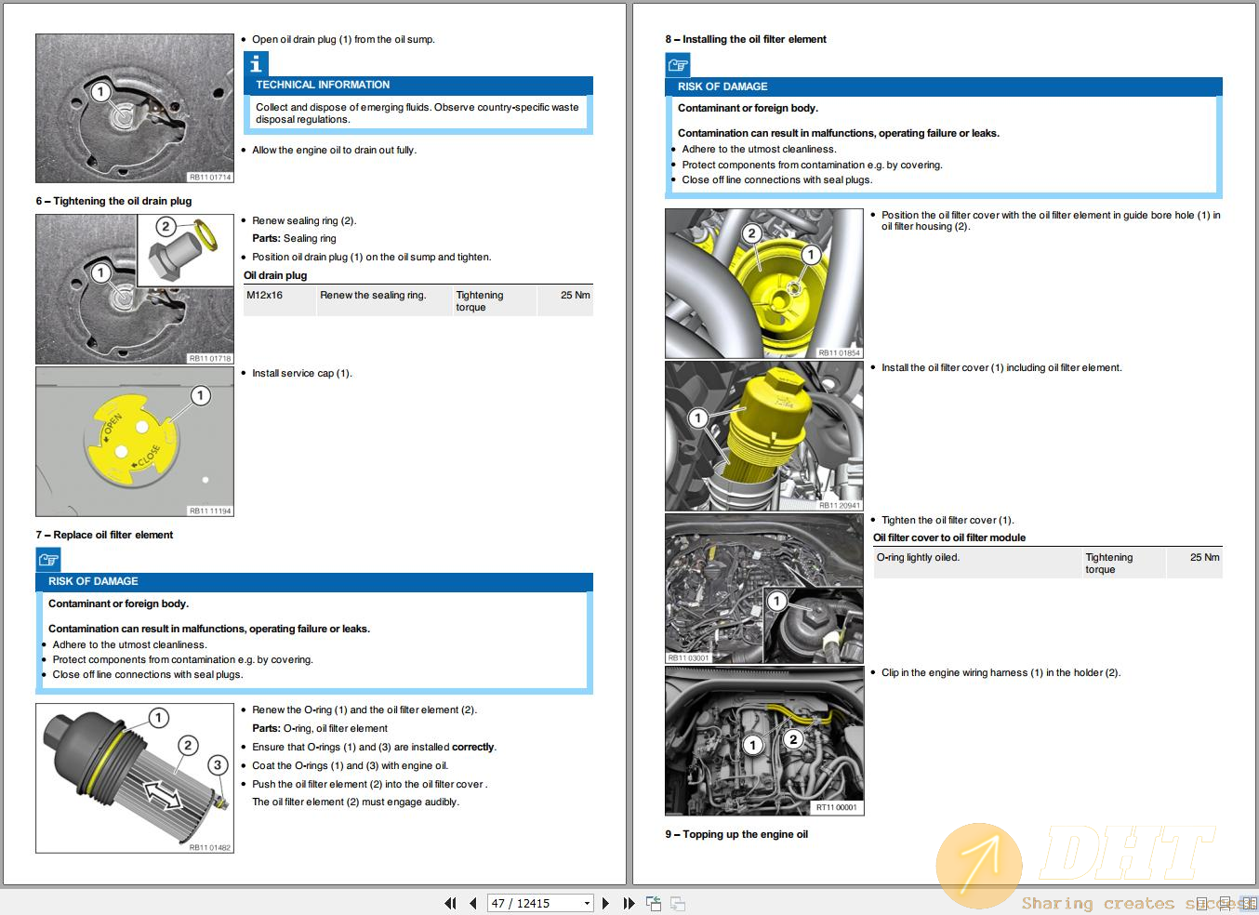Click heading '8 – Installing the oil filter element'
Viewport: 1259px width, 915px height.
[x=746, y=39]
